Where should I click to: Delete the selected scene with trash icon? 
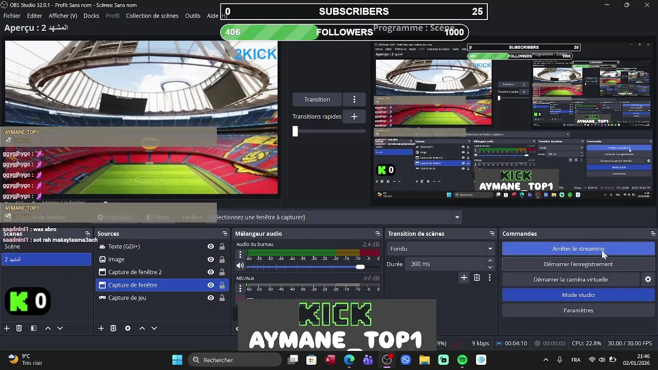coord(19,328)
